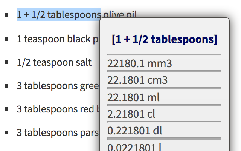Select the 0.221801 dl conversion entry

coord(164,131)
